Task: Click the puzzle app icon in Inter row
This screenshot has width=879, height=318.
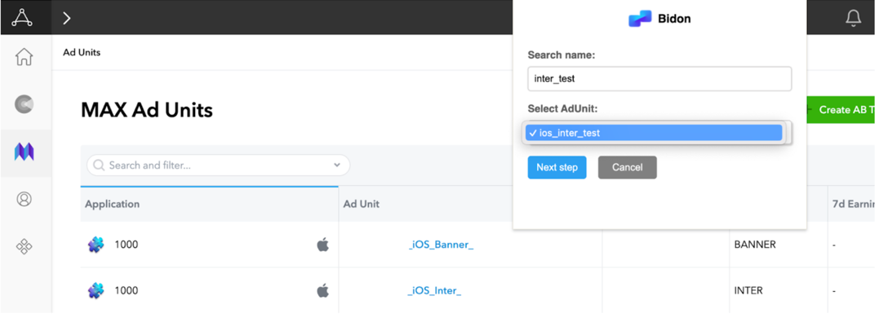Action: click(96, 290)
